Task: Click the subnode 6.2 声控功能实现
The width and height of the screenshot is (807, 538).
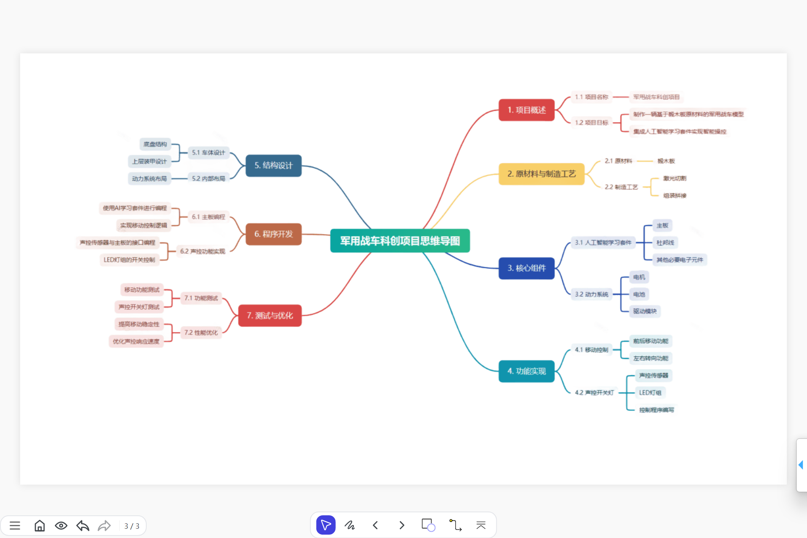Action: click(203, 251)
